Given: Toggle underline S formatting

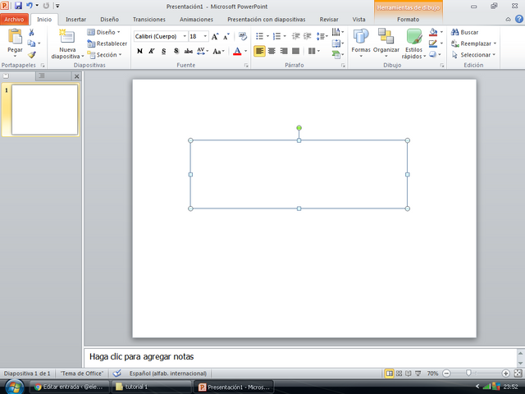Looking at the screenshot, I should pyautogui.click(x=164, y=51).
